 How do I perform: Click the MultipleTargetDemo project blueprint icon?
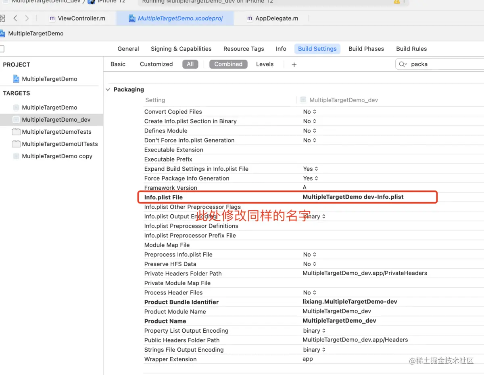16,79
